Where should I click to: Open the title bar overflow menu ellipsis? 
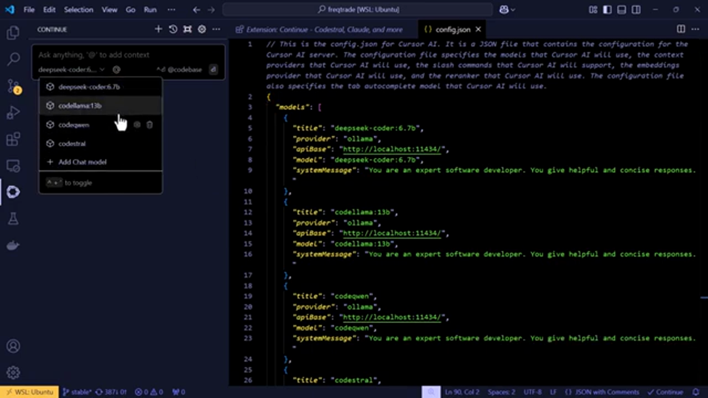(171, 9)
